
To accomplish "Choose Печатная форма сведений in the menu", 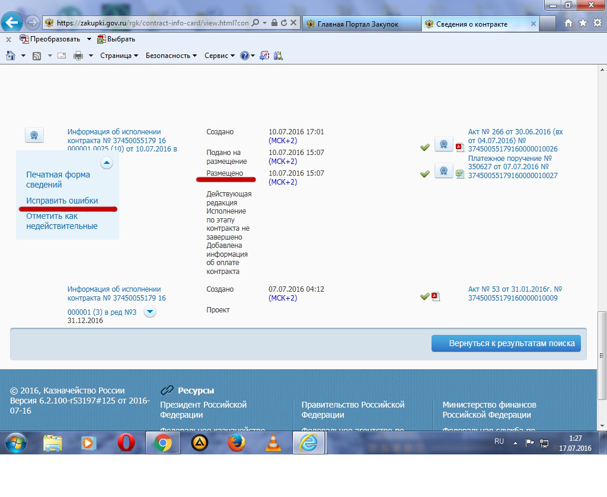I will 58,179.
